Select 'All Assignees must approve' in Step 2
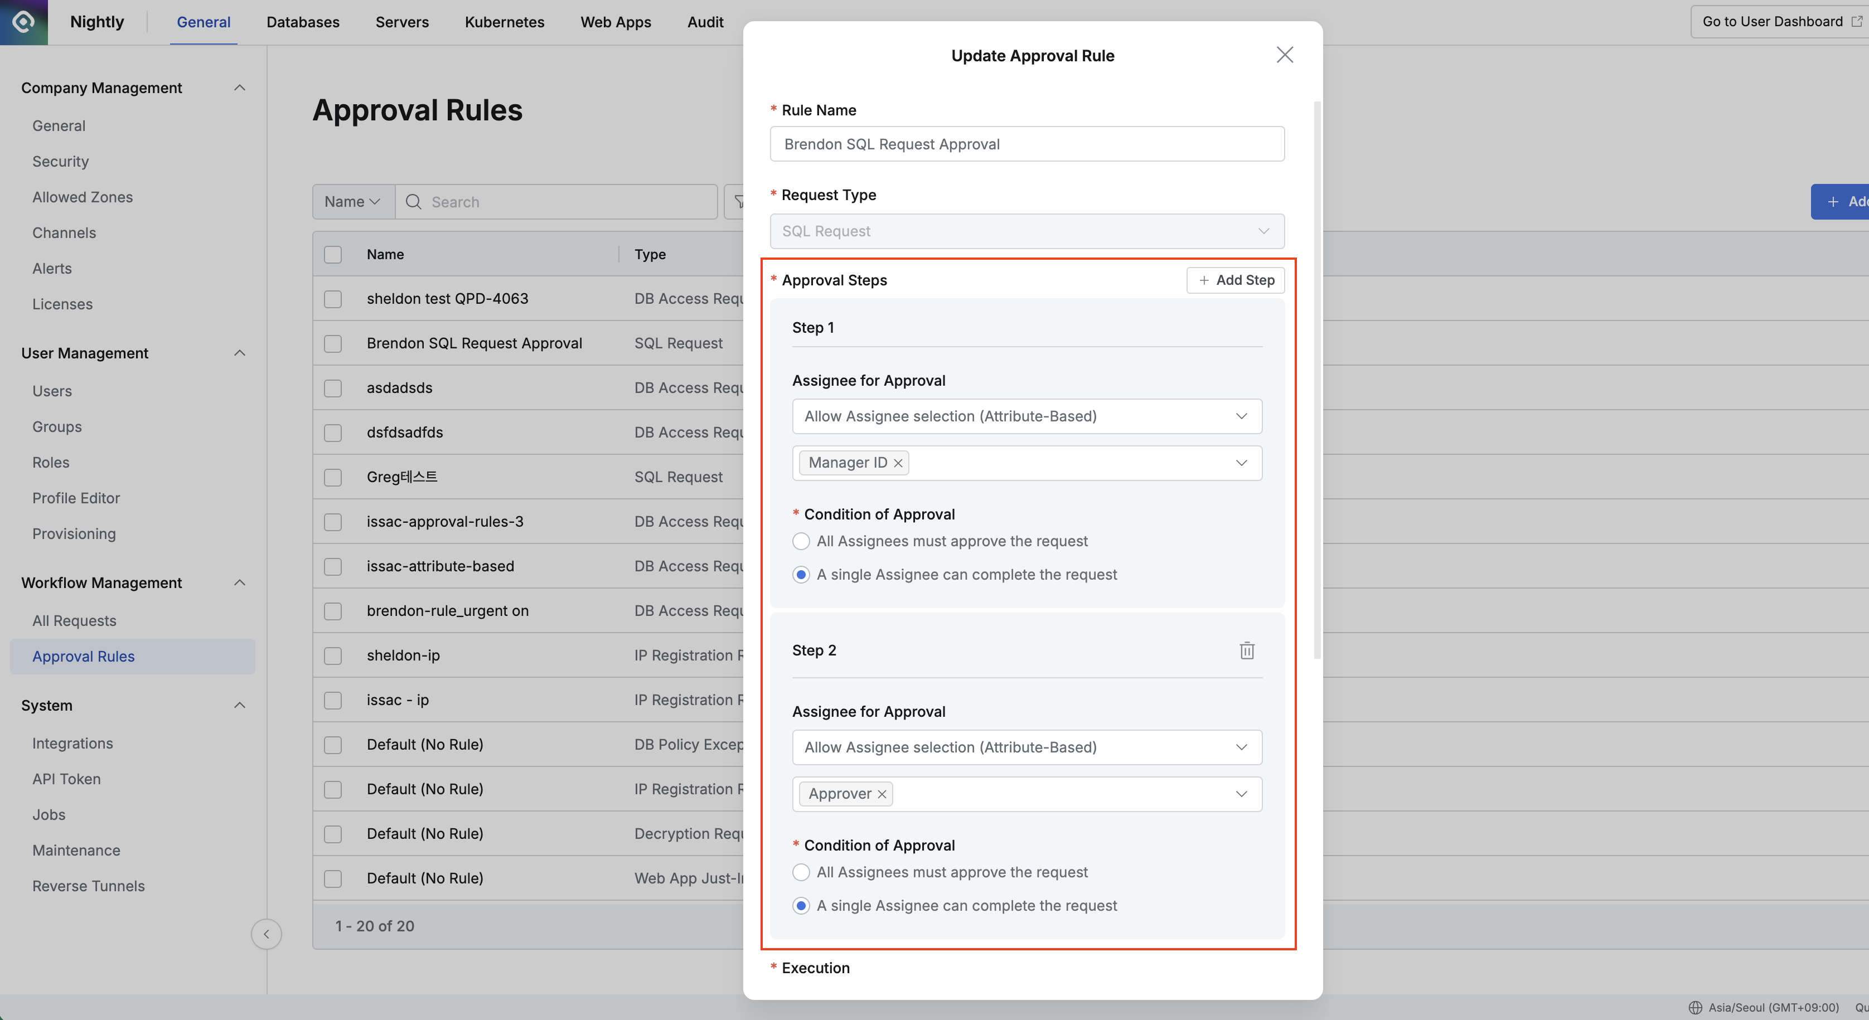This screenshot has width=1869, height=1020. click(801, 872)
